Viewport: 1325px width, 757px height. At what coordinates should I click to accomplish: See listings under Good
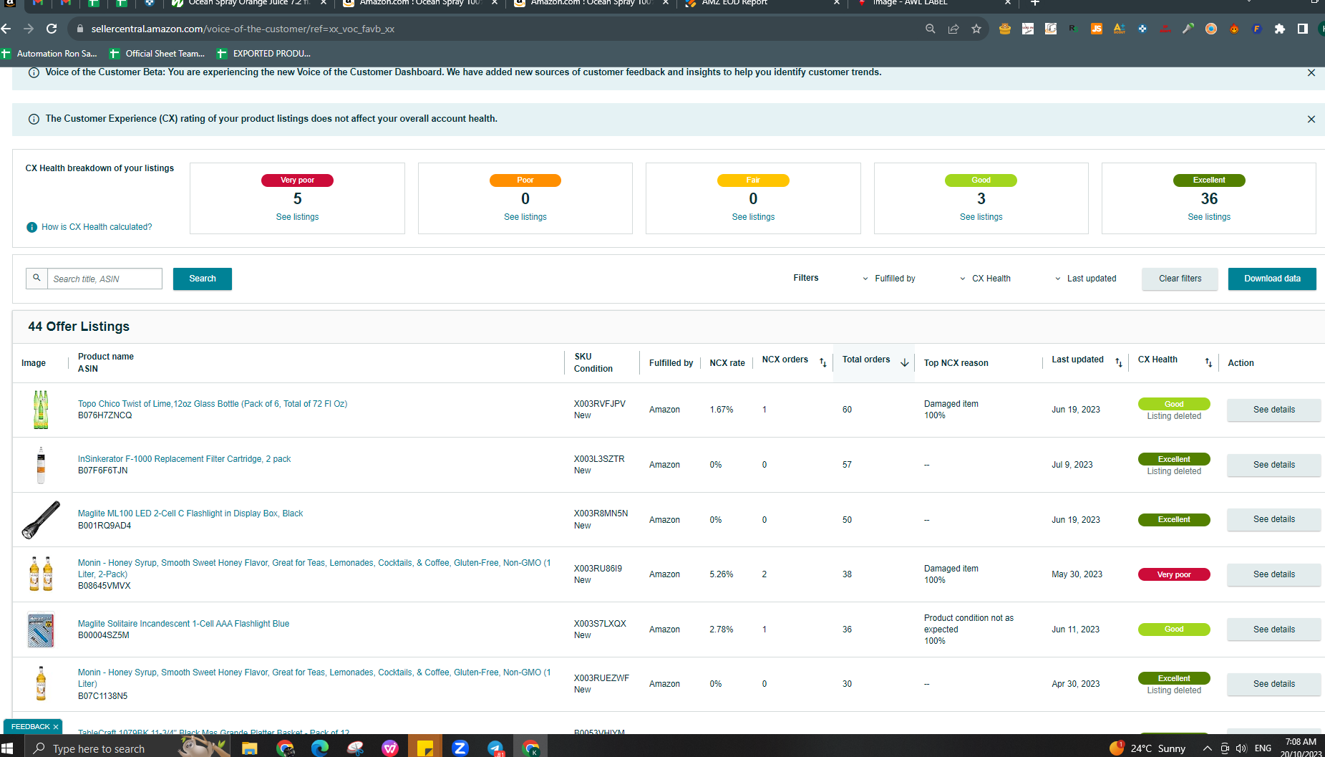pos(981,217)
